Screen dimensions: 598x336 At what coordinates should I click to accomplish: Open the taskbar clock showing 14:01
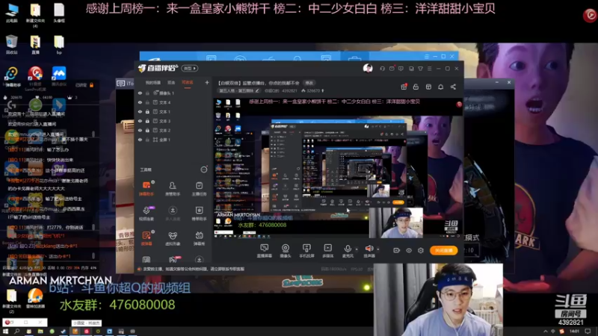(x=574, y=332)
